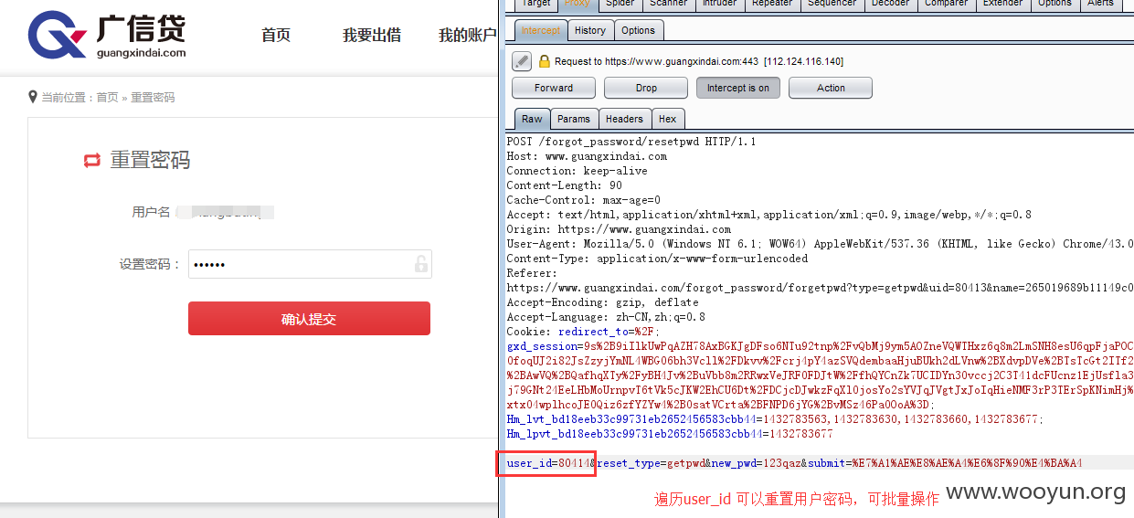This screenshot has height=518, width=1134.
Task: Select the History sub-tab
Action: coord(590,30)
